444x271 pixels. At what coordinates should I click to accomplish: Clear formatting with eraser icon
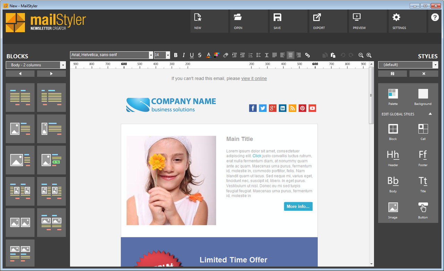pyautogui.click(x=226, y=55)
